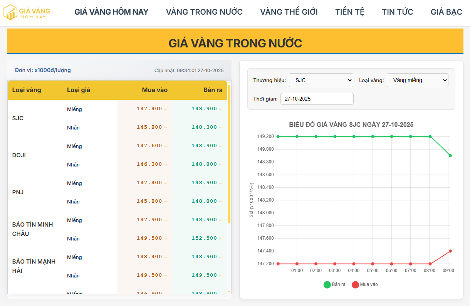This screenshot has width=470, height=306.
Task: Click the Thời gian date field
Action: tap(317, 99)
